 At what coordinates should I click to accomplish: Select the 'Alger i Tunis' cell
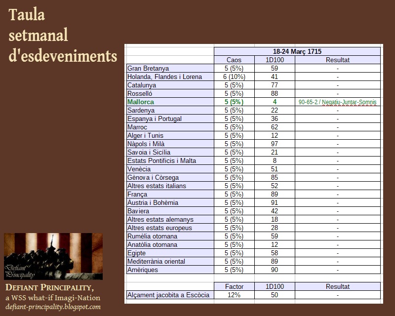pos(170,136)
